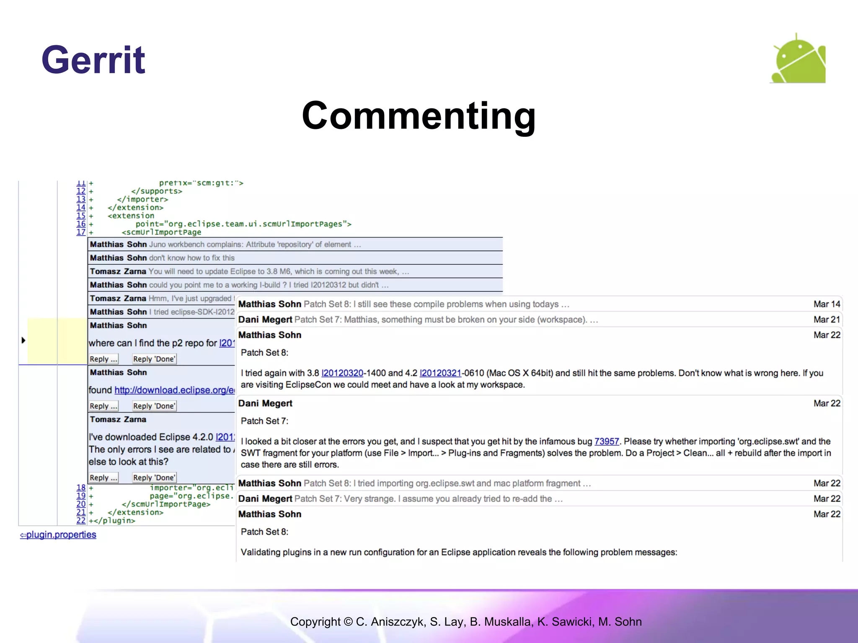Open the I201 link after 'Eclipse 4.2.0'
The width and height of the screenshot is (858, 643).
pyautogui.click(x=225, y=437)
